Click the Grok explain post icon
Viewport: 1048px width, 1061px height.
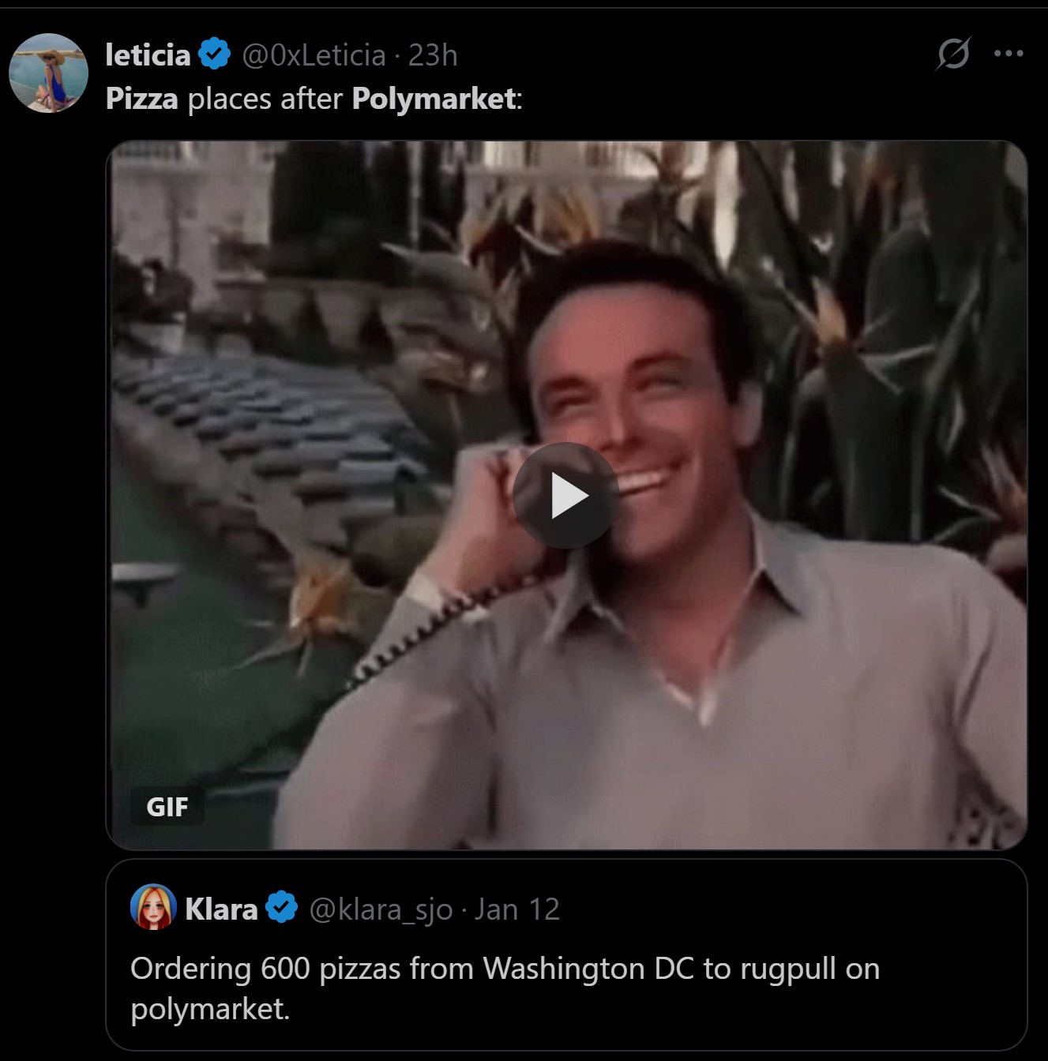(953, 54)
